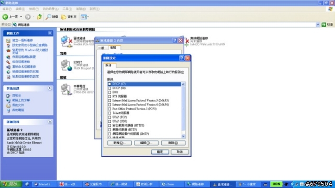335x188 pixels.
Task: Open My Computer (我的電腦) in Other Places
Action: point(18,110)
